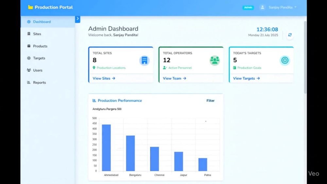Click the Today's Targets value 5

235,60
